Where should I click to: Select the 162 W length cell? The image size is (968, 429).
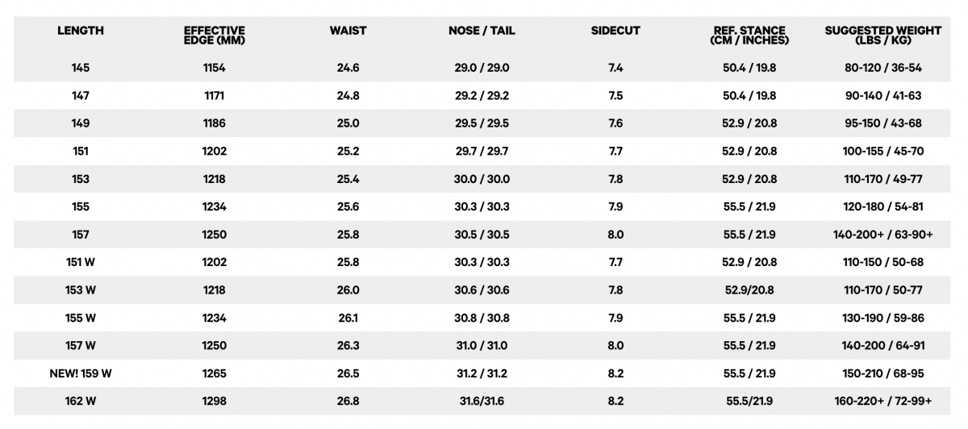(x=81, y=401)
